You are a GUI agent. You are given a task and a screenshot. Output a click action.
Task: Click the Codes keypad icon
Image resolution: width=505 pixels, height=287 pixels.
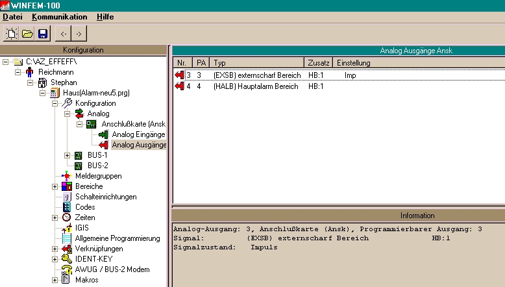[66, 207]
